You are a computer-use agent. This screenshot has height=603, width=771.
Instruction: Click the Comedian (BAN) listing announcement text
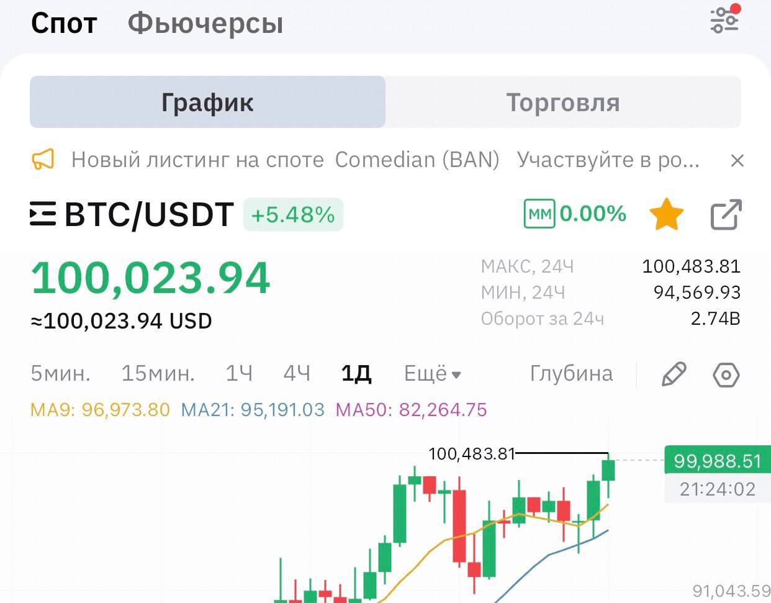(x=417, y=160)
